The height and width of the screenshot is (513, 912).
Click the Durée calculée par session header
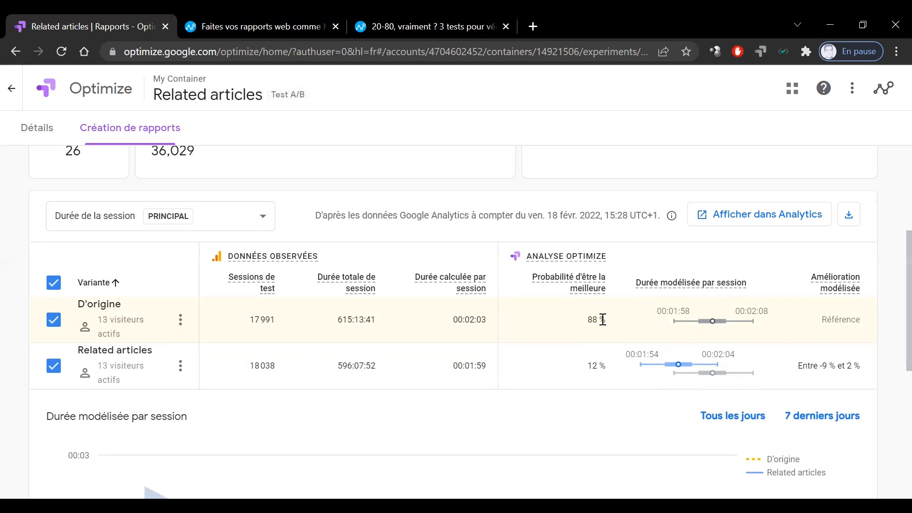click(x=450, y=283)
